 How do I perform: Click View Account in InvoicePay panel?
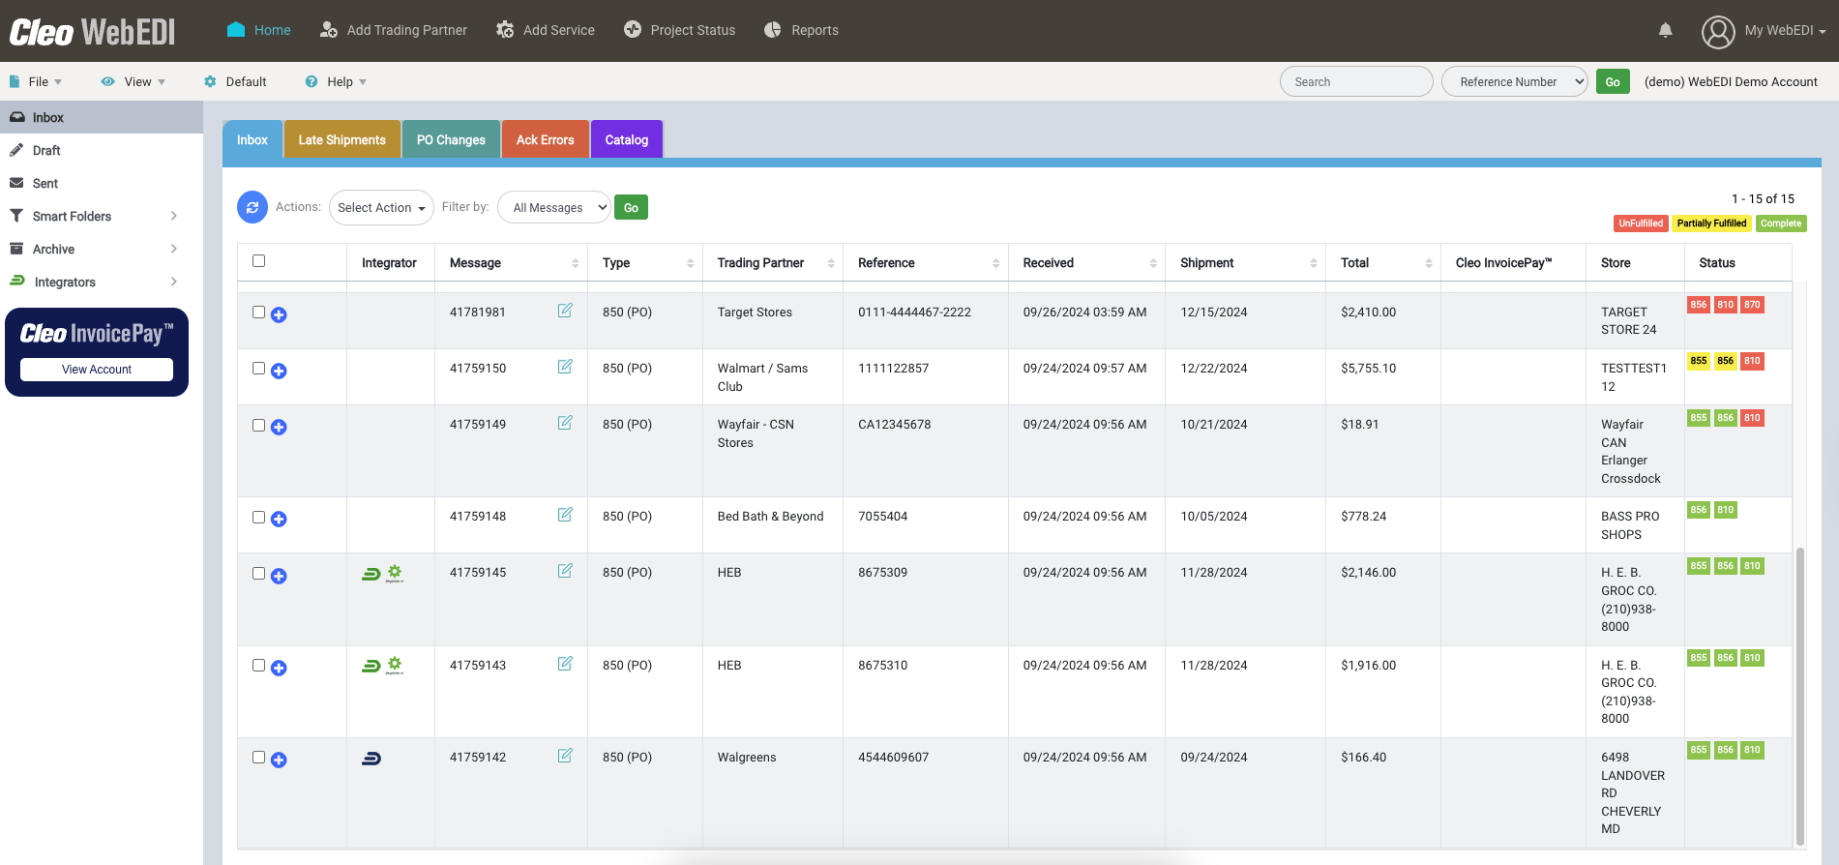point(97,370)
